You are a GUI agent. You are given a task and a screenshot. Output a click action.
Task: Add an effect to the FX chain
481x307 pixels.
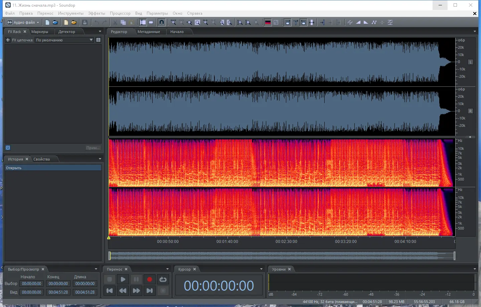coord(8,40)
